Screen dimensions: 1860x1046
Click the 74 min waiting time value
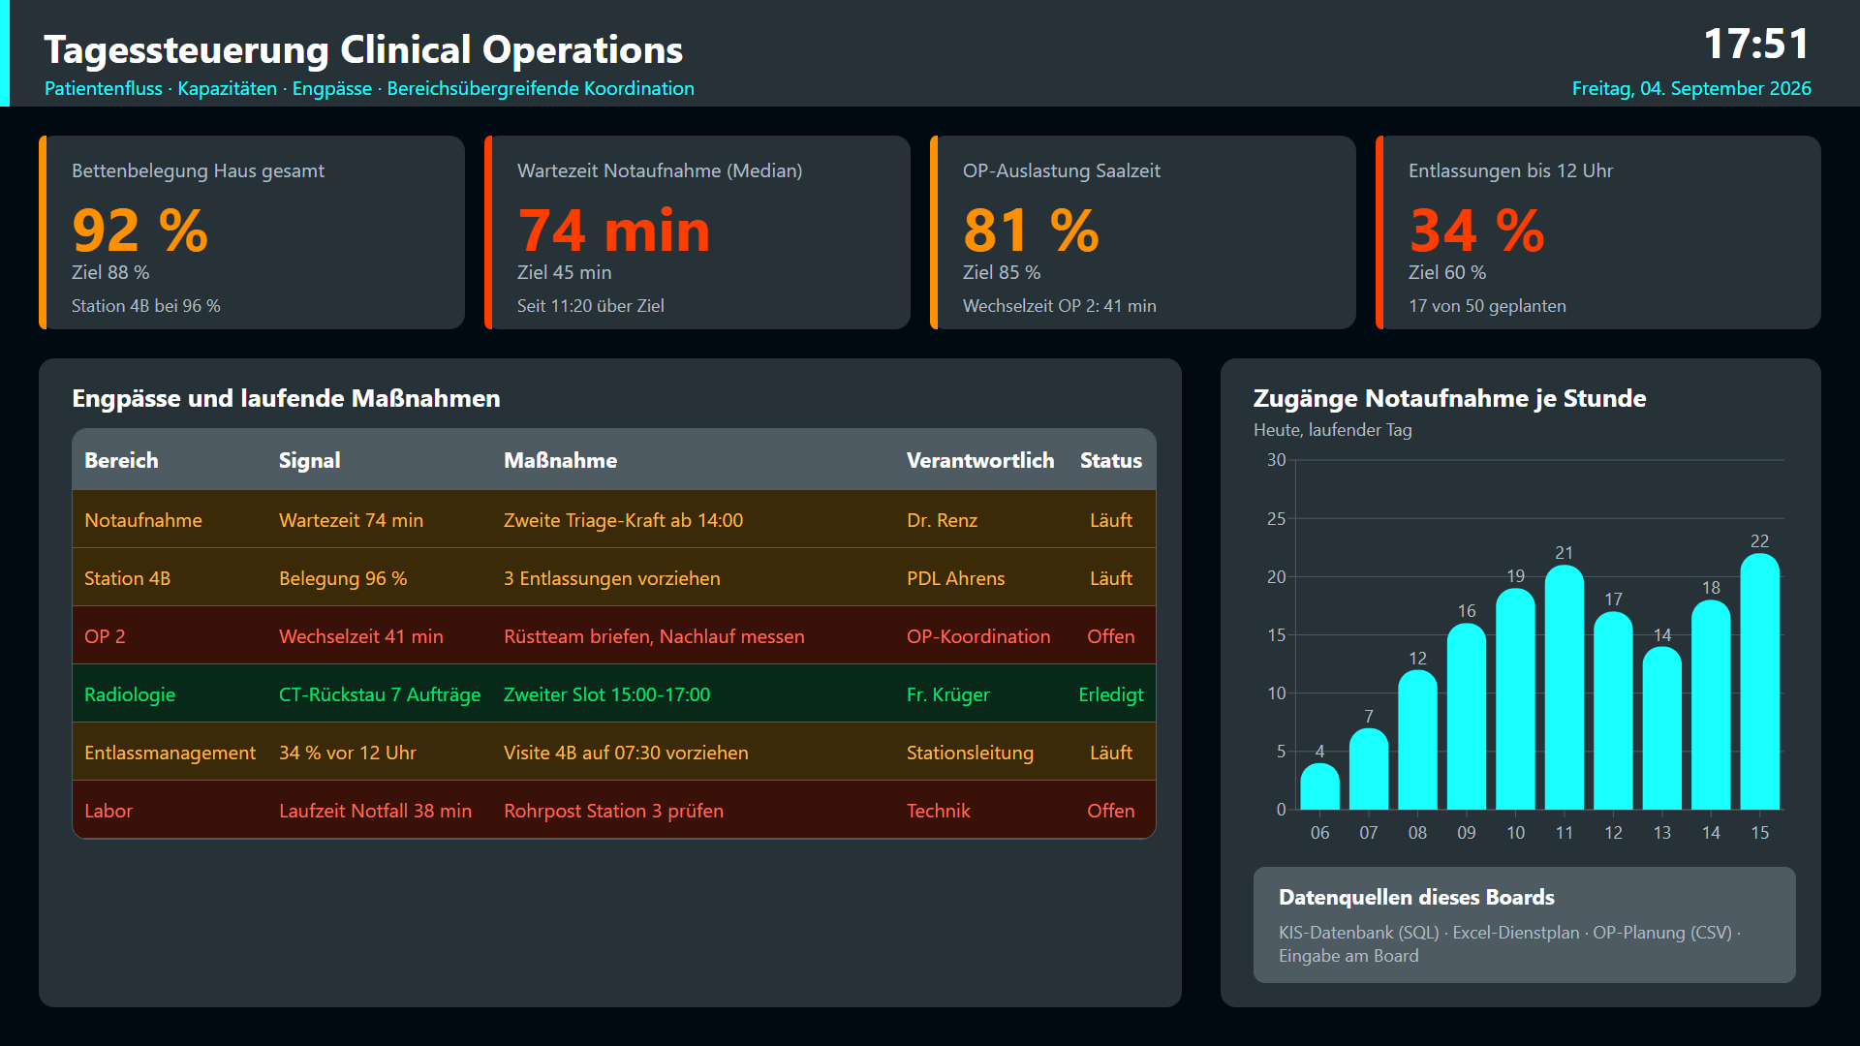[x=614, y=231]
